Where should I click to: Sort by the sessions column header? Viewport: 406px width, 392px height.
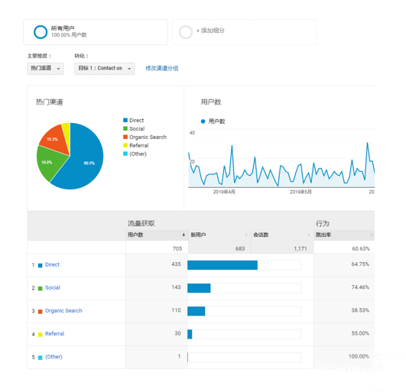(282, 235)
